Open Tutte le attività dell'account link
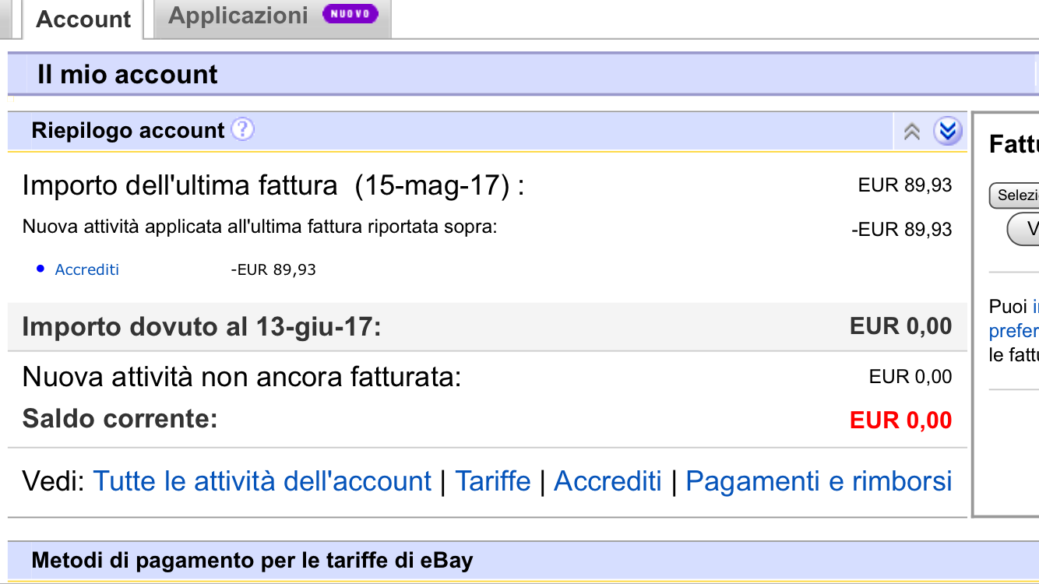1039x584 pixels. pos(262,481)
